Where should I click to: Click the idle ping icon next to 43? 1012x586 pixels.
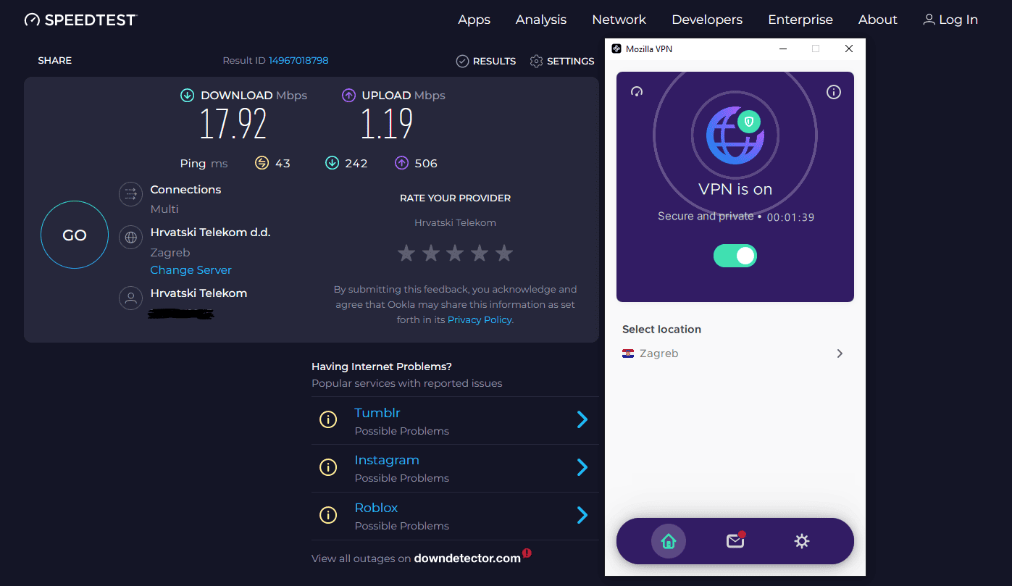pyautogui.click(x=262, y=163)
